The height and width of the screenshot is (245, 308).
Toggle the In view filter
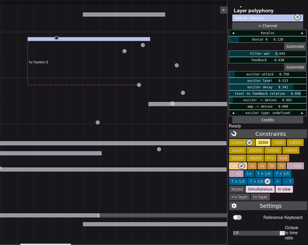[x=284, y=189]
